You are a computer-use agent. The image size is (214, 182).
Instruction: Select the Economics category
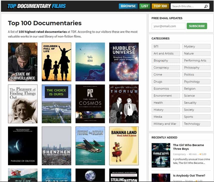[166, 89]
